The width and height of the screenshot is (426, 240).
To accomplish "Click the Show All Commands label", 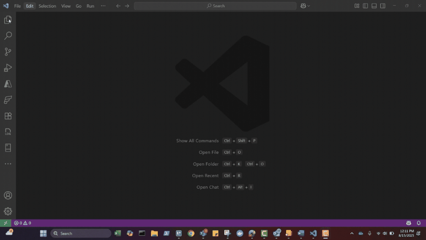I will click(x=197, y=140).
